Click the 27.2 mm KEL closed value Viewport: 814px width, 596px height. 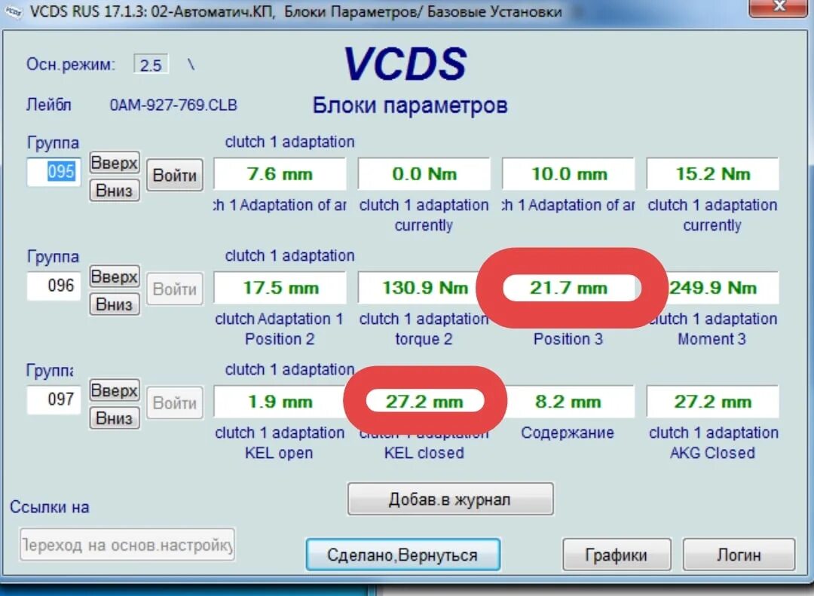coord(424,402)
